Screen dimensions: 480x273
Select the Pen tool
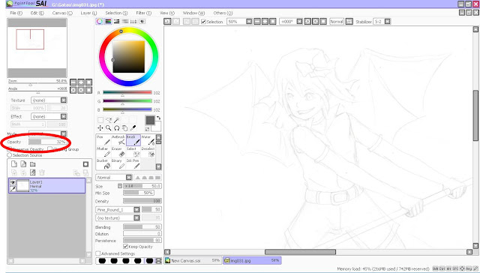click(x=103, y=139)
